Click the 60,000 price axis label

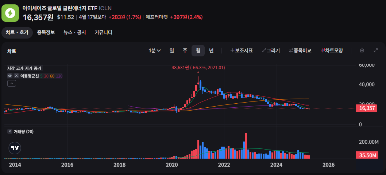coord(367,65)
